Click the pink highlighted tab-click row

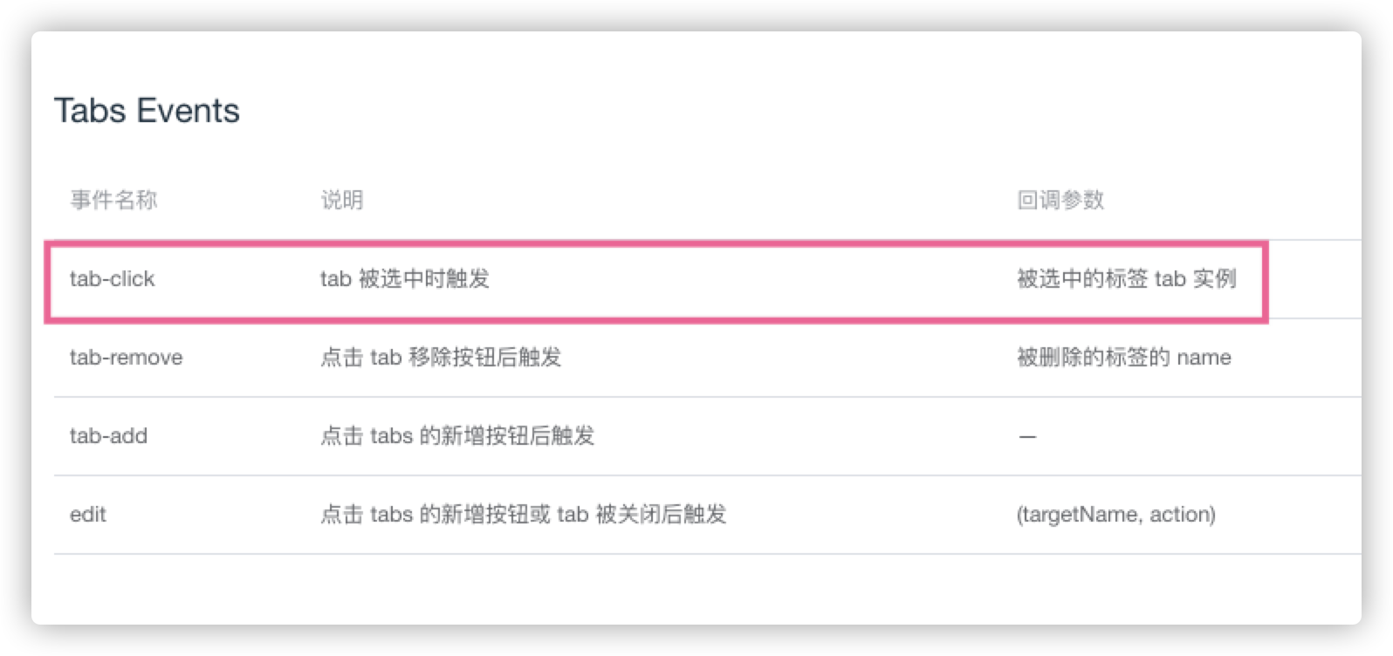pos(656,282)
